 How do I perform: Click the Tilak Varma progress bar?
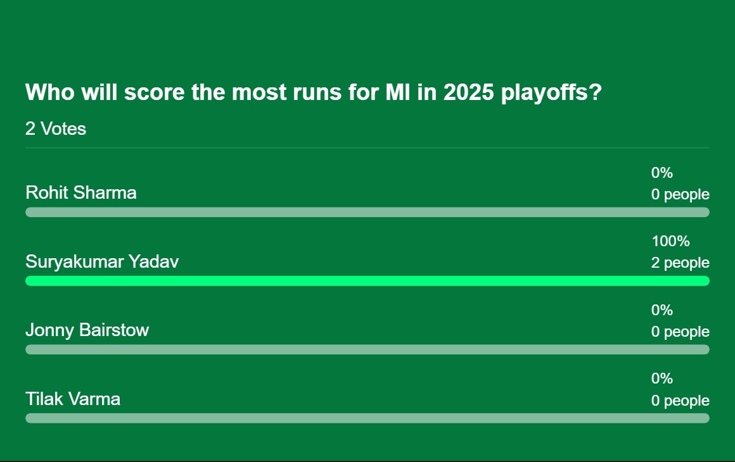[x=367, y=418]
